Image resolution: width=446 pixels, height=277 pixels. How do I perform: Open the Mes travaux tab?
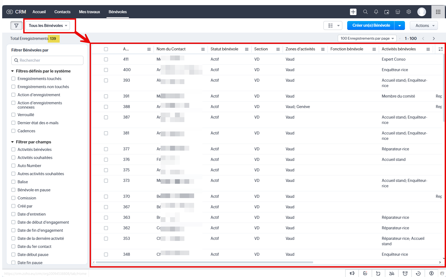(x=89, y=12)
